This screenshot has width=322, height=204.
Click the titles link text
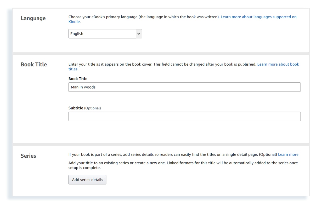coord(73,69)
